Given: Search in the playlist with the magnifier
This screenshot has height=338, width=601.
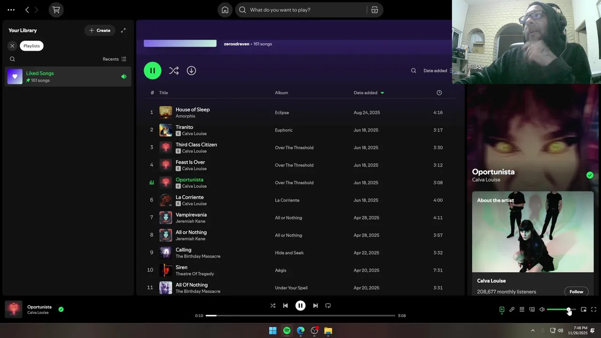Looking at the screenshot, I should (x=414, y=71).
